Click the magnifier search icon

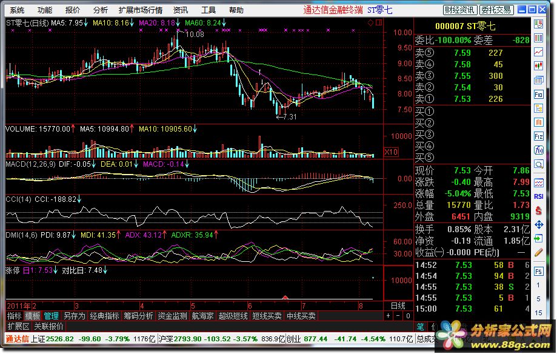tap(539, 164)
